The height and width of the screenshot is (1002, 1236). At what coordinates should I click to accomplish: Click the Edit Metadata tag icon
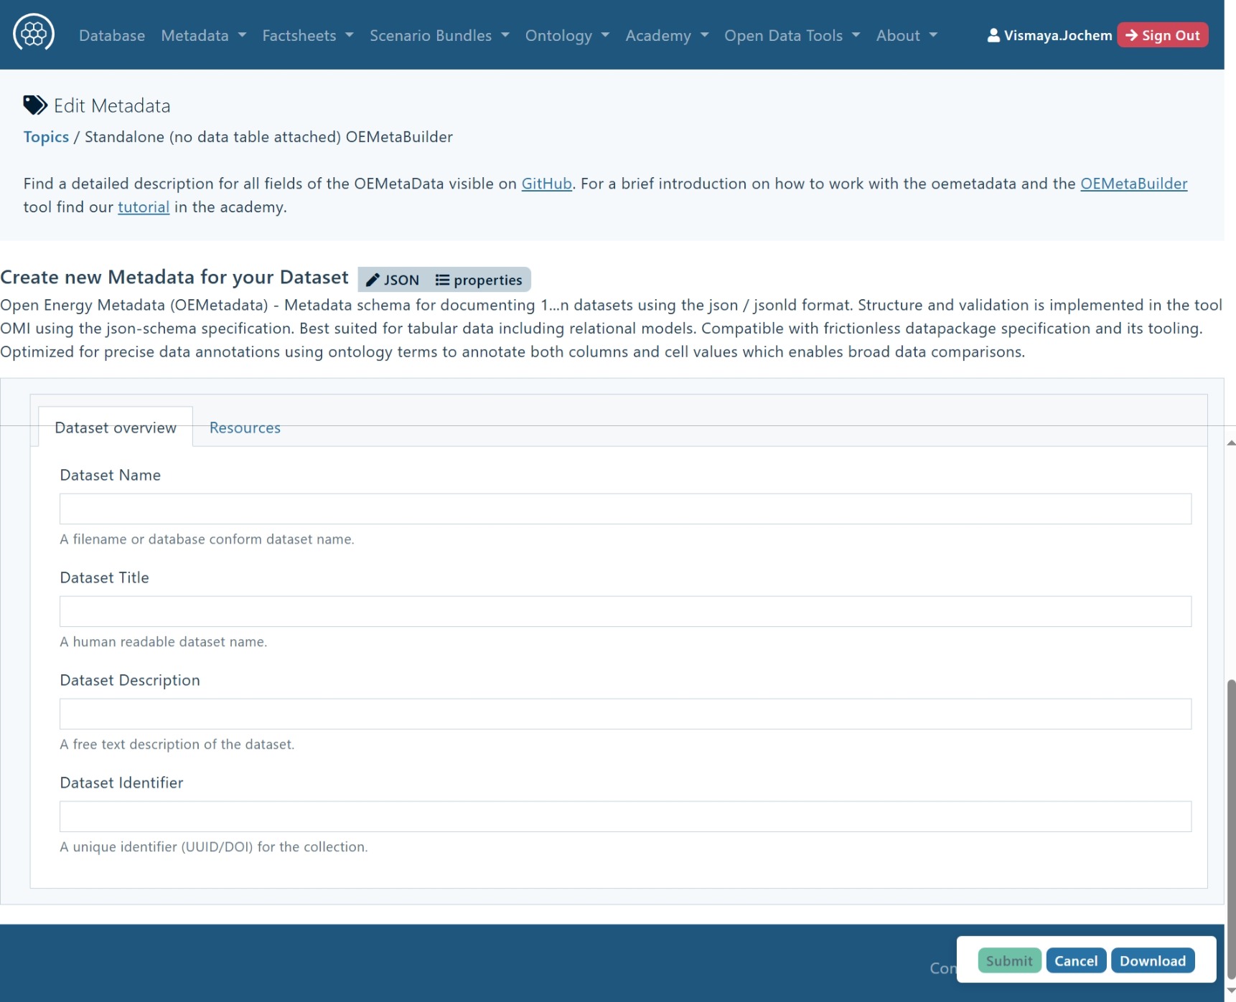pyautogui.click(x=35, y=105)
